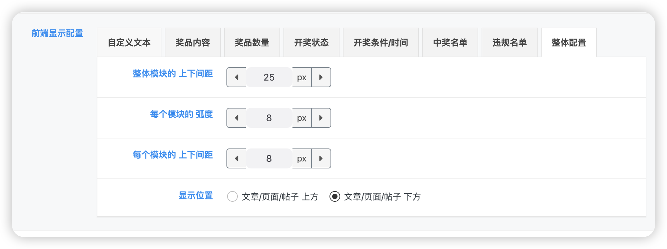Screen dimensions: 667x249
Task: Click the 25 value in overall spacing field
Action: tap(269, 77)
